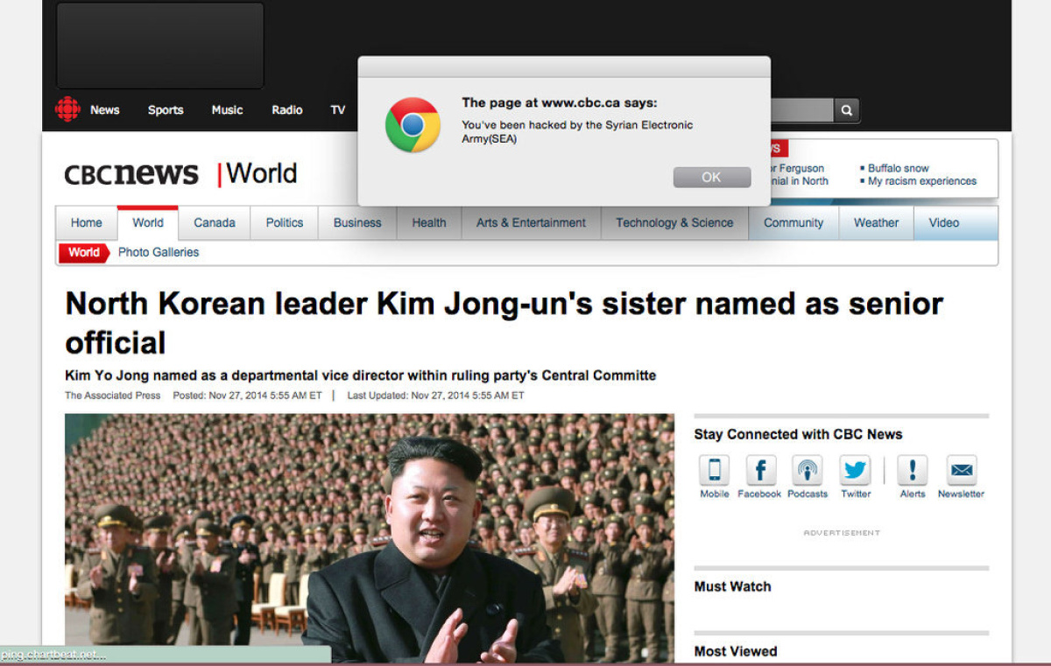Switch to the Canada section tab
Image resolution: width=1051 pixels, height=666 pixels.
(215, 223)
